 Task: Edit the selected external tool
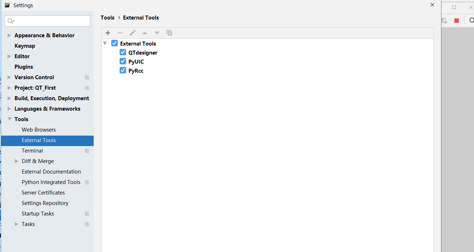(x=132, y=33)
